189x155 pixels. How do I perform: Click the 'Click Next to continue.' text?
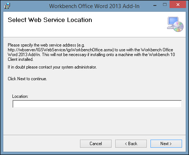pos(27,79)
